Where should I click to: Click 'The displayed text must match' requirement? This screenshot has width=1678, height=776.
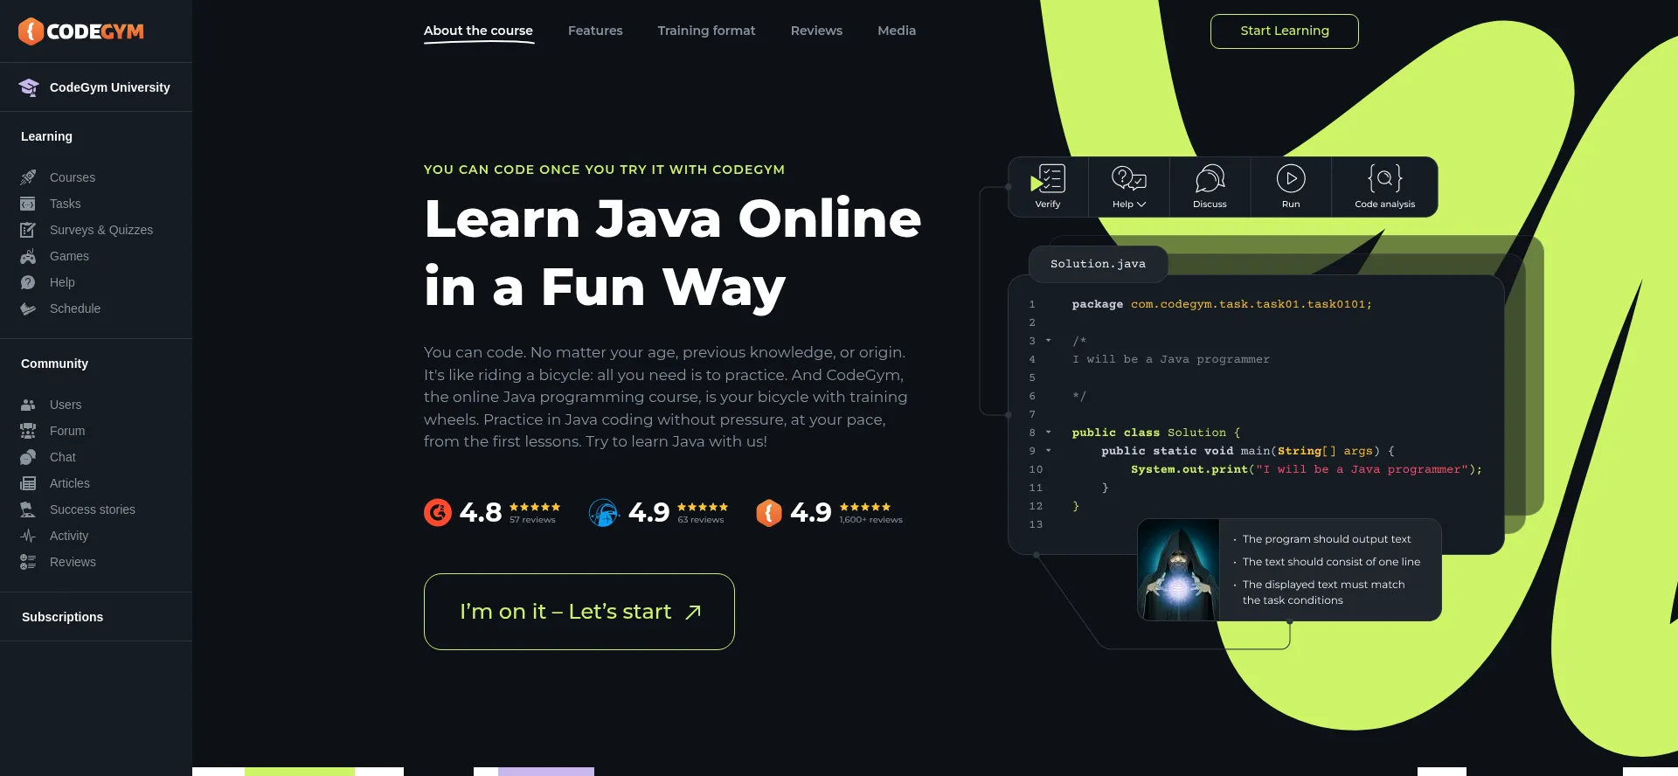point(1323,592)
